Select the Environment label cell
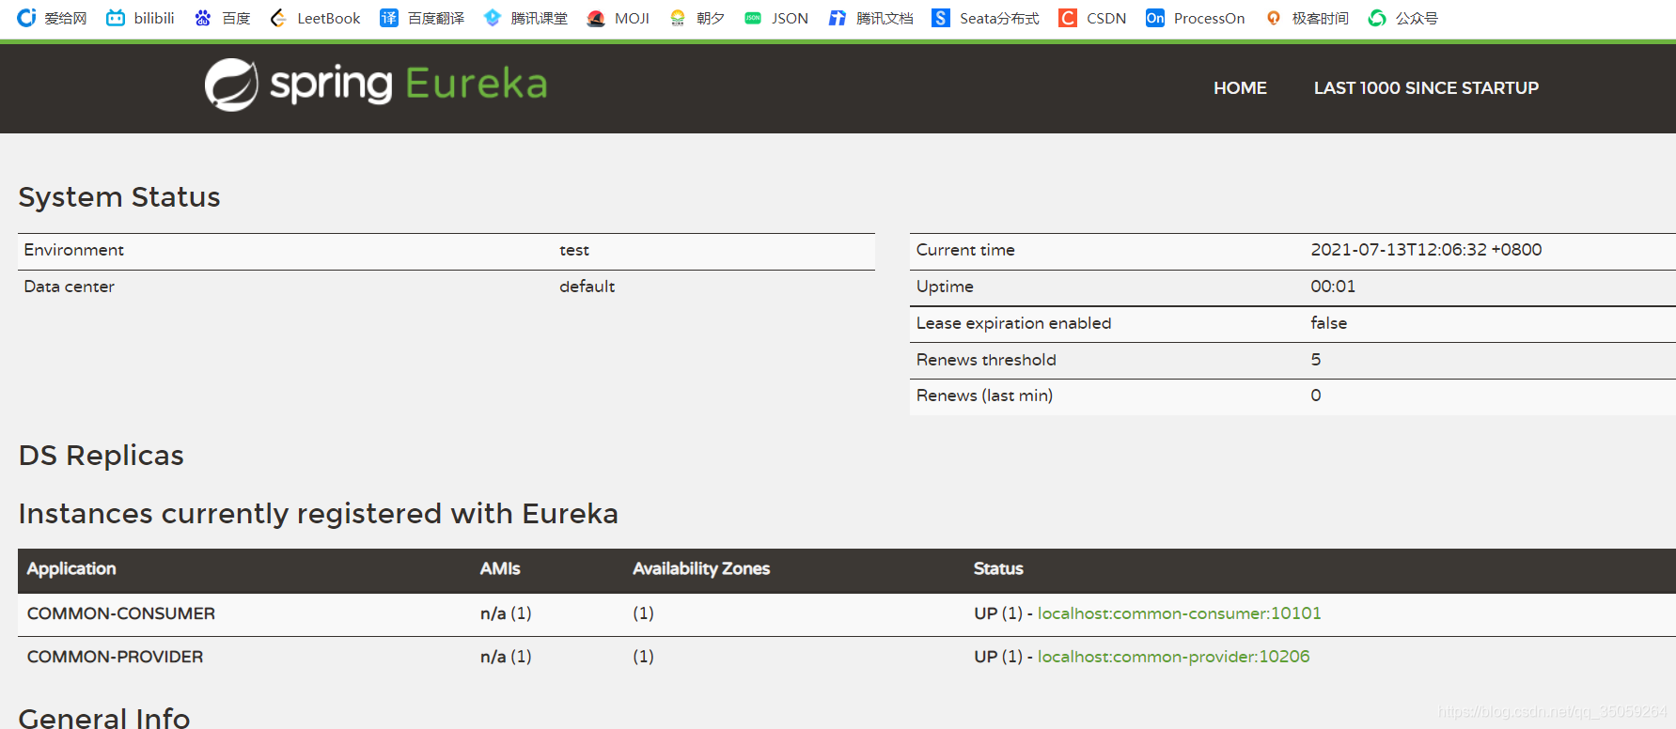The height and width of the screenshot is (729, 1676). click(74, 250)
